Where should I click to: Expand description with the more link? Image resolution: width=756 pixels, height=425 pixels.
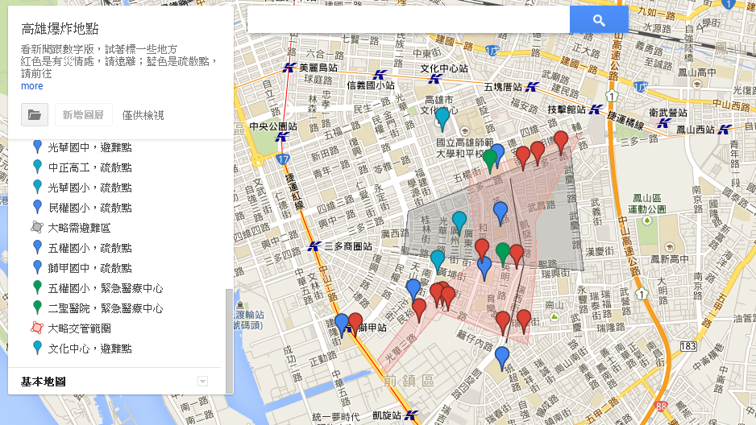31,86
